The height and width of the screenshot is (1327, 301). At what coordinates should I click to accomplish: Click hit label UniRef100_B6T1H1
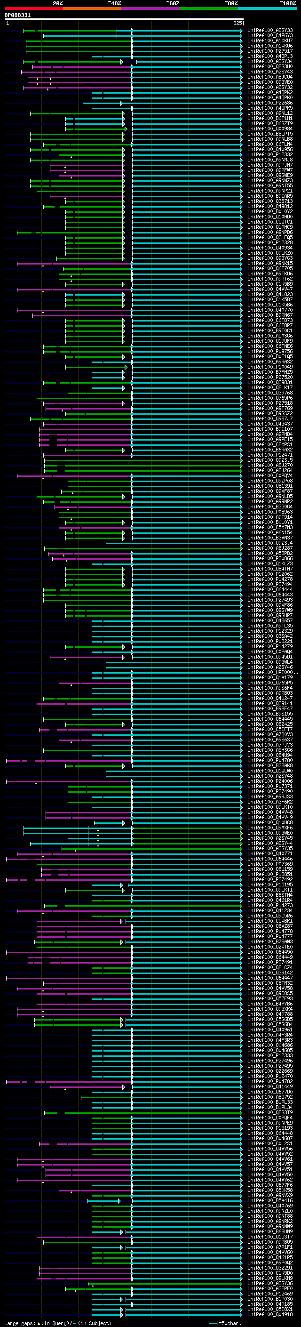(270, 119)
